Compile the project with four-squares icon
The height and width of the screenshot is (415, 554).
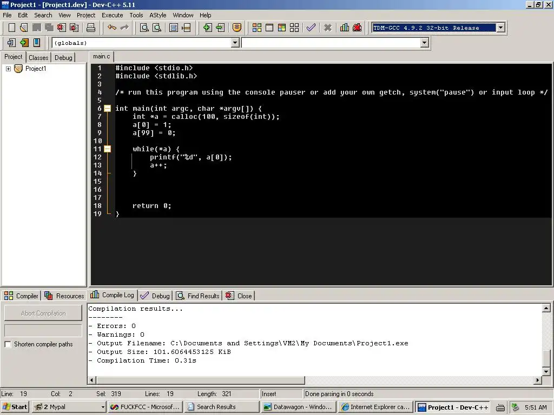(257, 28)
